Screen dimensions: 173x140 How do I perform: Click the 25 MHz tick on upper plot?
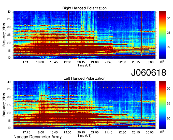click(9, 35)
